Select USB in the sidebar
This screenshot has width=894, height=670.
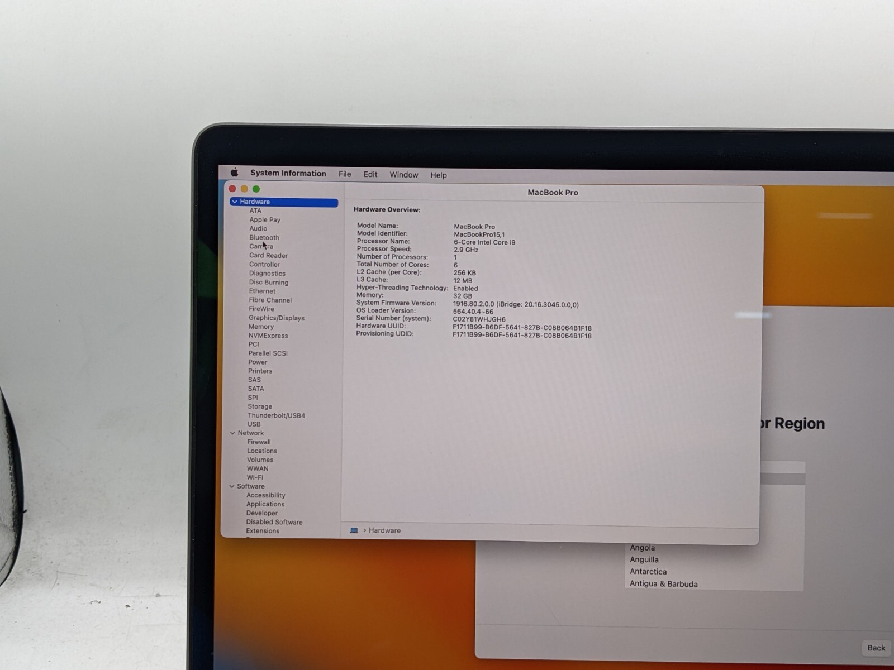click(x=254, y=424)
